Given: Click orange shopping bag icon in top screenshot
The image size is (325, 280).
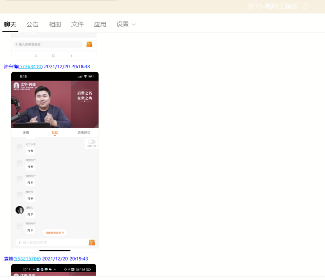Looking at the screenshot, I should pyautogui.click(x=89, y=44).
